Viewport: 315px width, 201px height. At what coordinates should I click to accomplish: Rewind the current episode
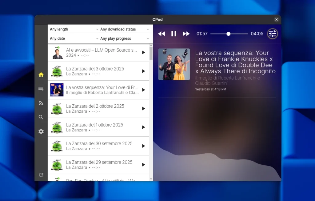(x=161, y=34)
